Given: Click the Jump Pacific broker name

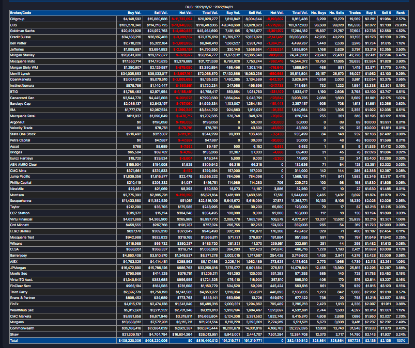Looking at the screenshot, I should coord(20,177).
